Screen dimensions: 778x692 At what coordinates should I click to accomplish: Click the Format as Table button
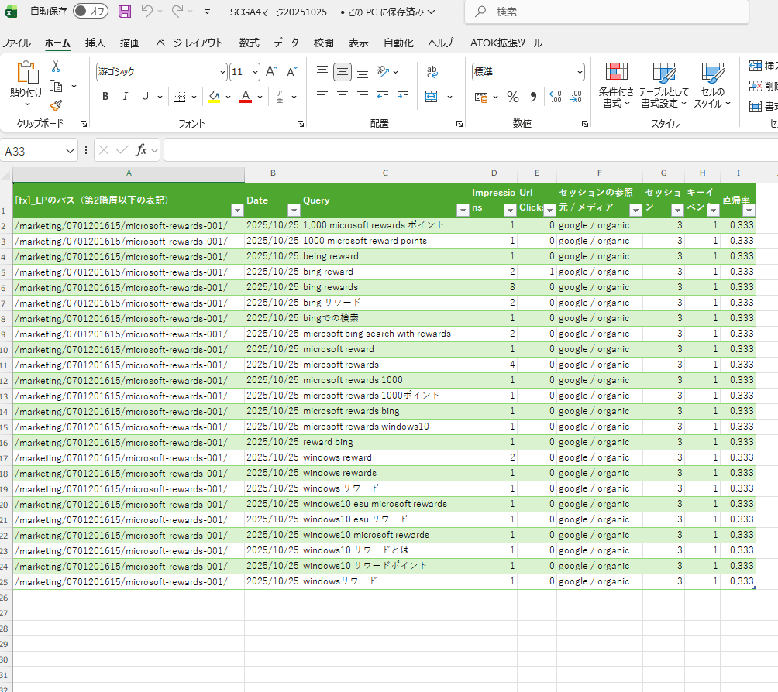pos(664,85)
